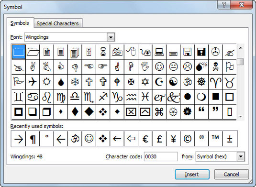Select the bomb symbol
Image resolution: width=256 pixels, height=187 pixels.
201,66
